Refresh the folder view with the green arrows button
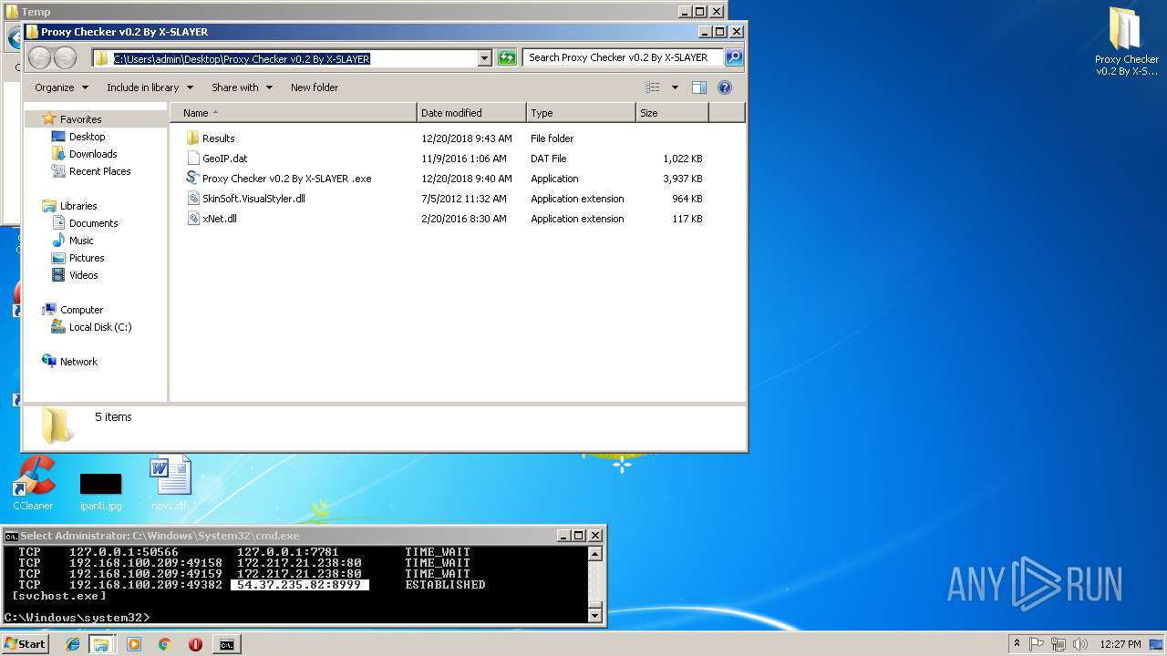The height and width of the screenshot is (656, 1167). (x=507, y=58)
